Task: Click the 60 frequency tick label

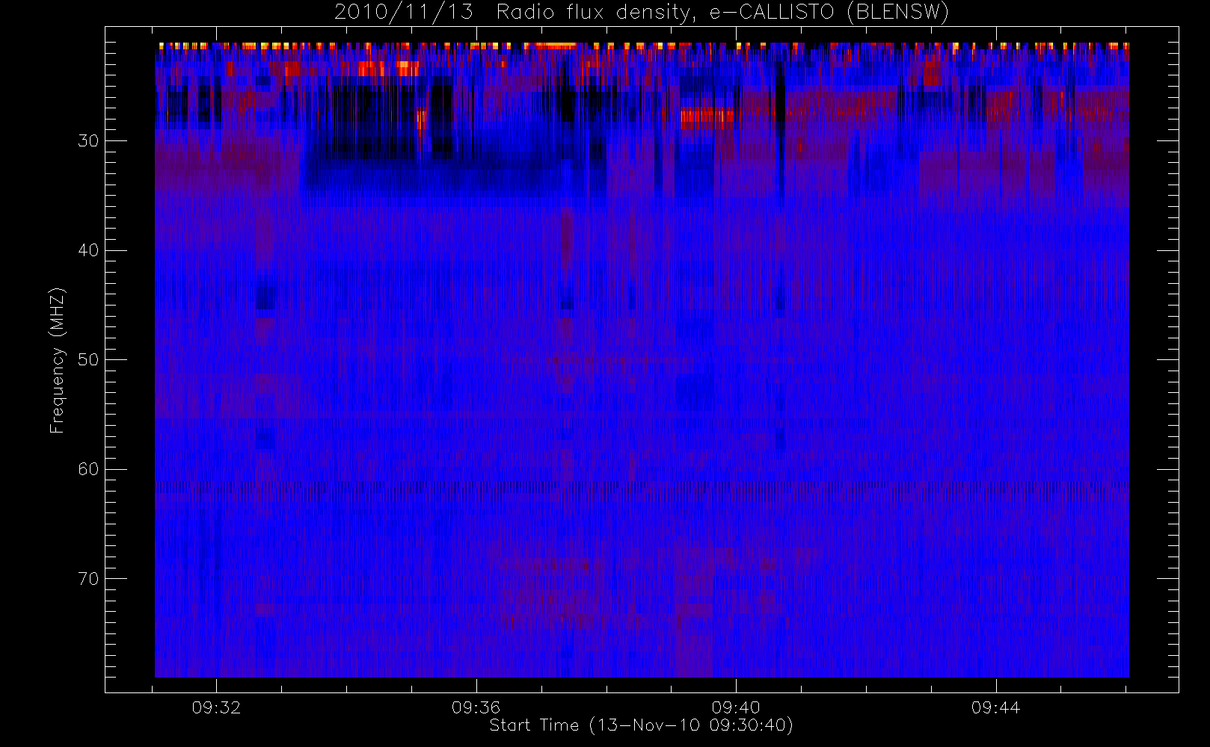Action: [x=88, y=469]
